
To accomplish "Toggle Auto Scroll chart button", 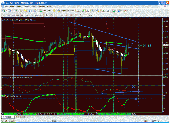I will [x=103, y=11].
